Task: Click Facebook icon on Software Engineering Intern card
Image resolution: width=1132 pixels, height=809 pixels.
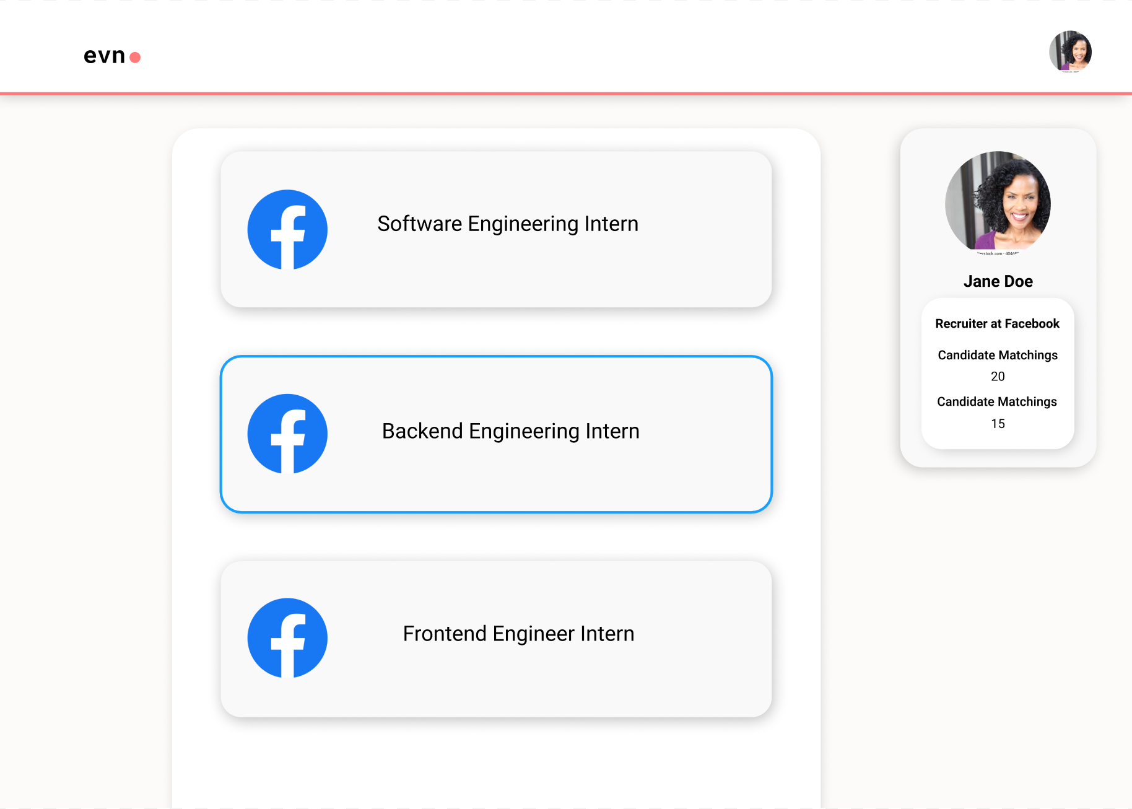Action: (x=287, y=229)
